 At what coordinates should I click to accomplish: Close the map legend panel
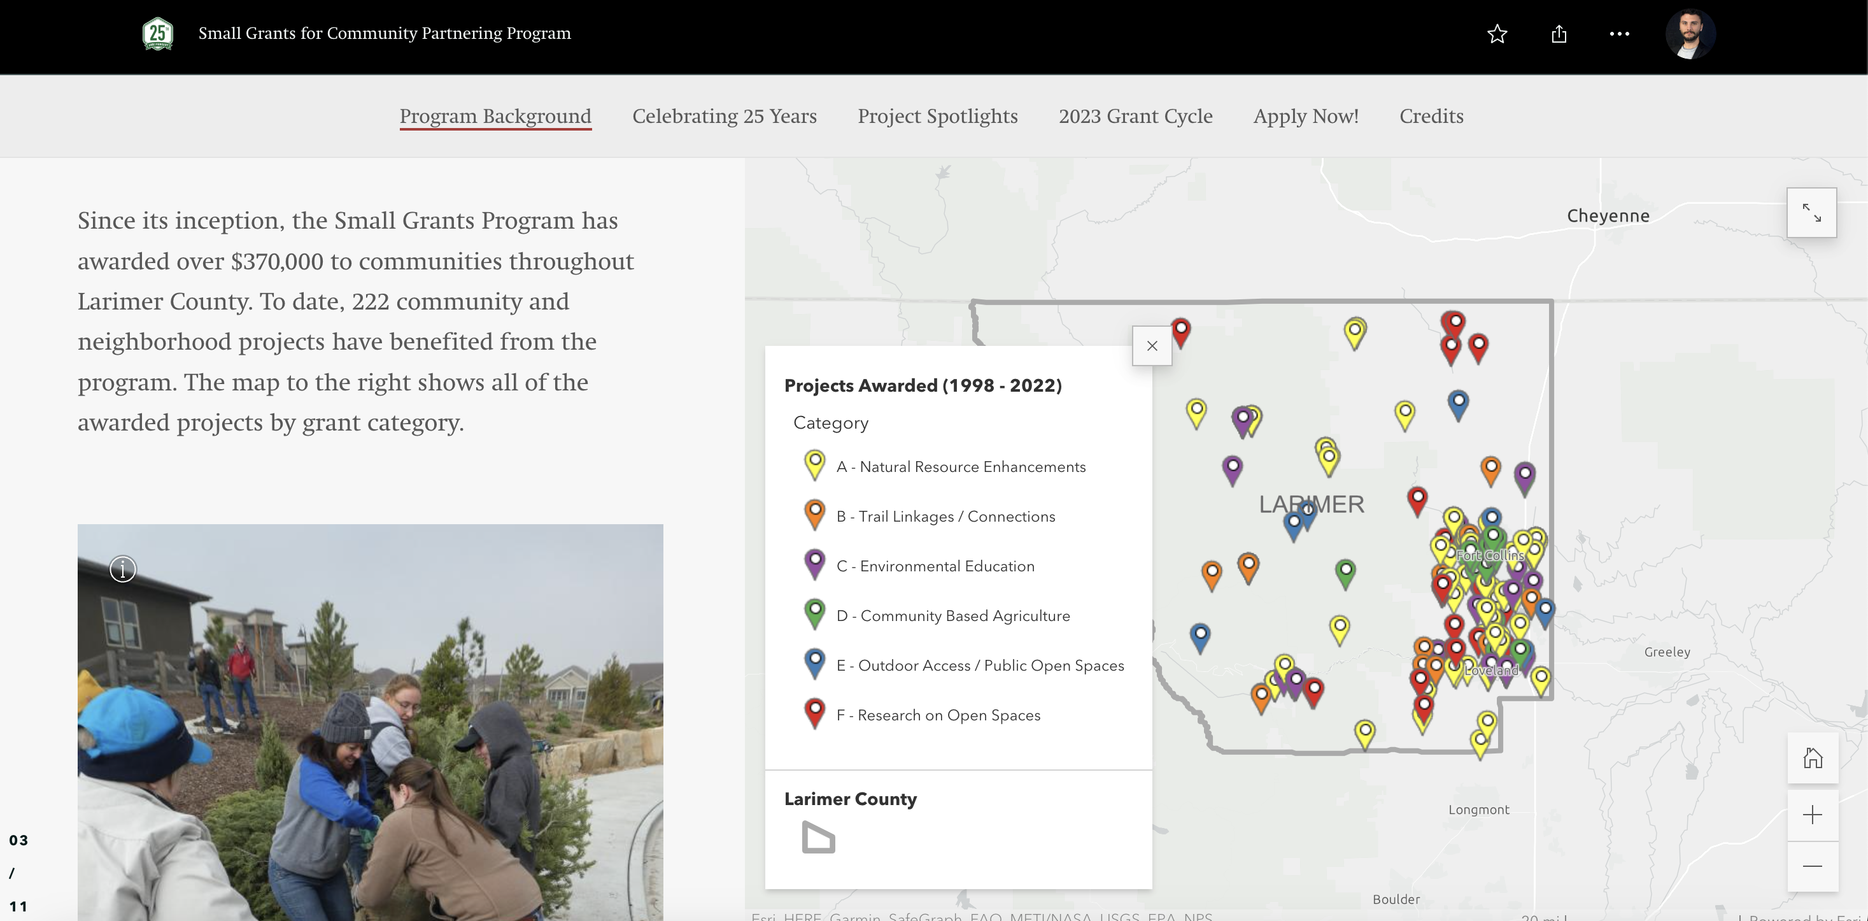click(1152, 346)
